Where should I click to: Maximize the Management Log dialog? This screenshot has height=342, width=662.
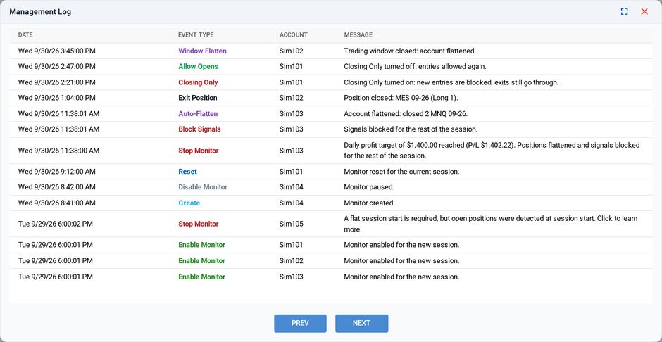click(x=624, y=12)
